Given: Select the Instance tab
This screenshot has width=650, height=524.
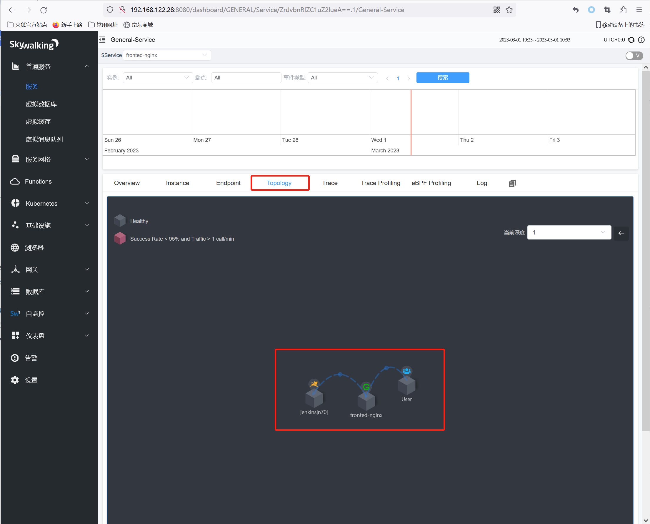Looking at the screenshot, I should click(x=177, y=183).
